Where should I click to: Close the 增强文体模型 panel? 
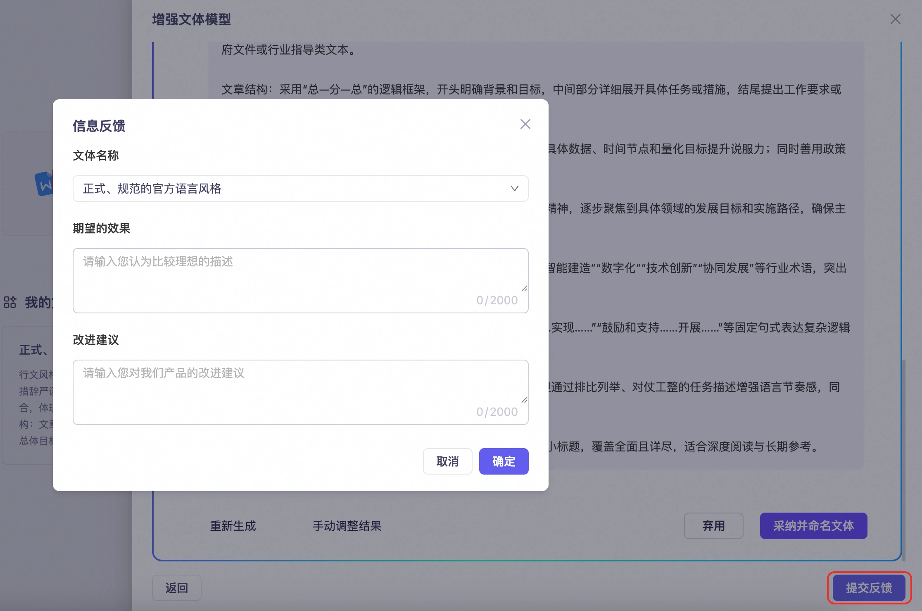[895, 19]
